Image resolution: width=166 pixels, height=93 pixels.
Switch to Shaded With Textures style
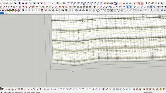tap(151, 7)
